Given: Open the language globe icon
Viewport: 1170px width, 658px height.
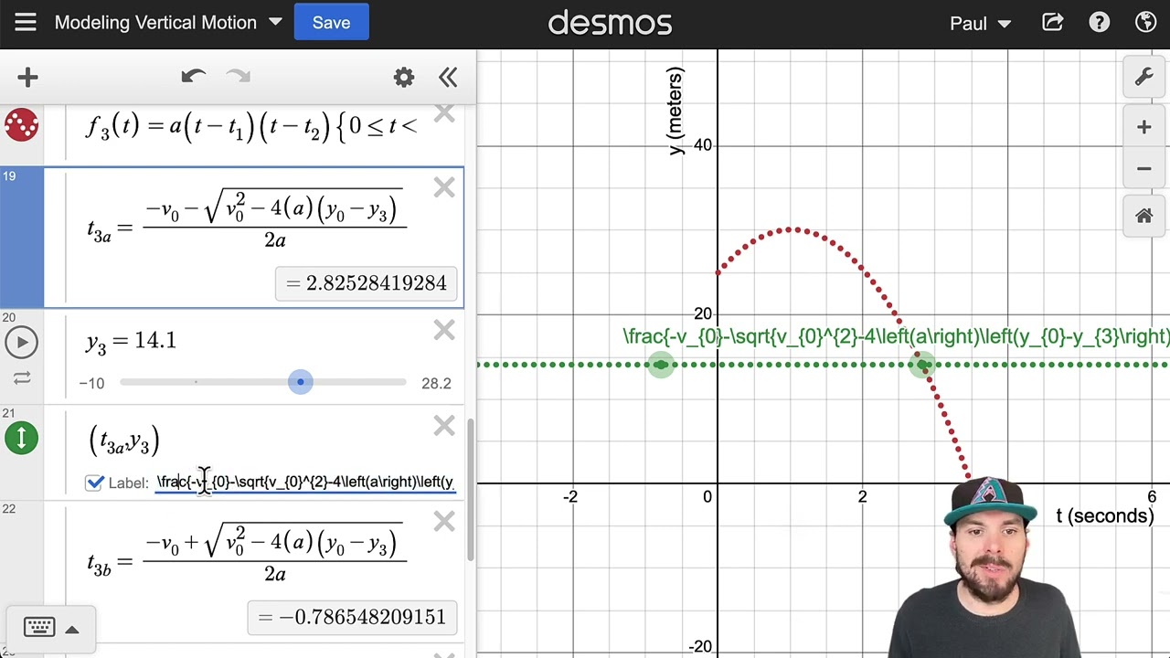Looking at the screenshot, I should [x=1145, y=23].
